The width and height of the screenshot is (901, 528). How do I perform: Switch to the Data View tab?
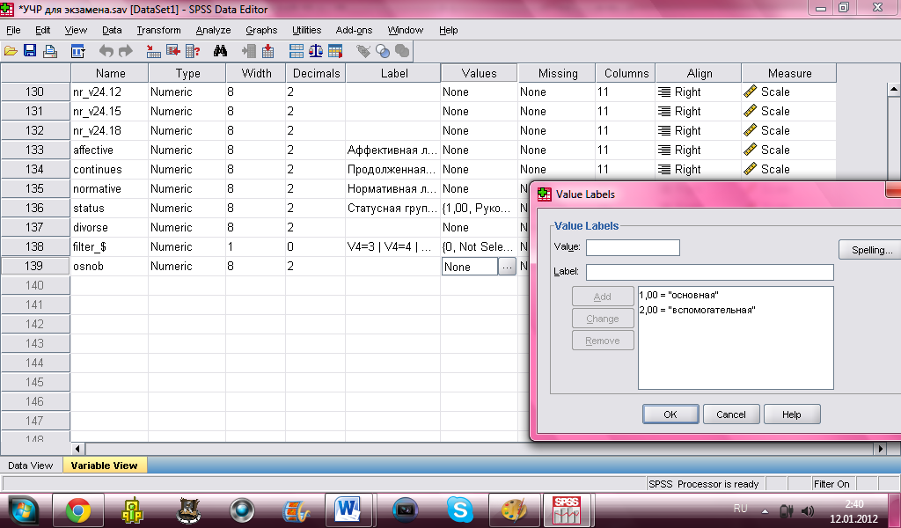click(x=31, y=466)
